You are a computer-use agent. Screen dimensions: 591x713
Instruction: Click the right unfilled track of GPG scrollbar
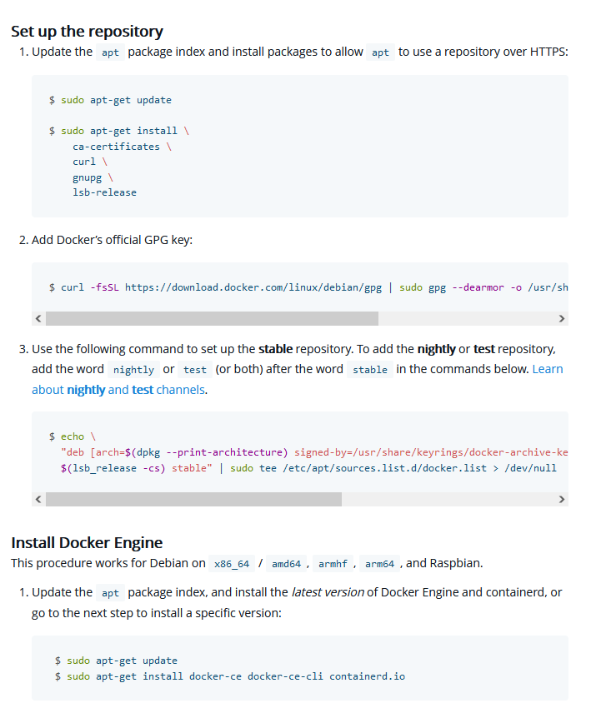click(466, 319)
